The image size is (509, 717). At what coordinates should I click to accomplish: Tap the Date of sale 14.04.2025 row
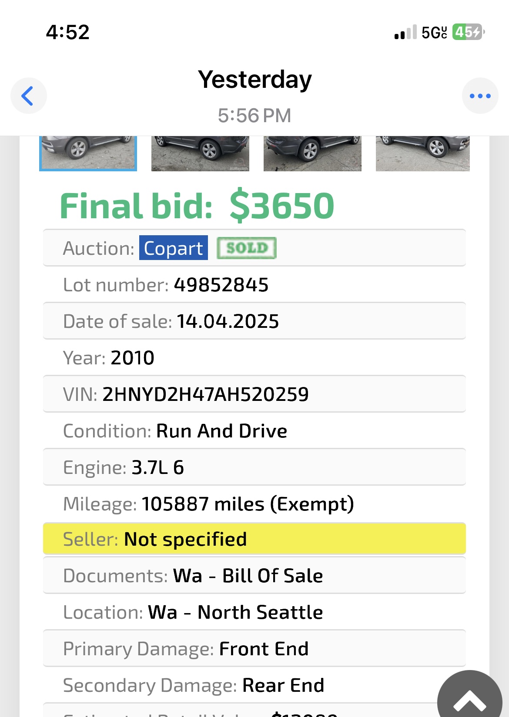pyautogui.click(x=254, y=321)
